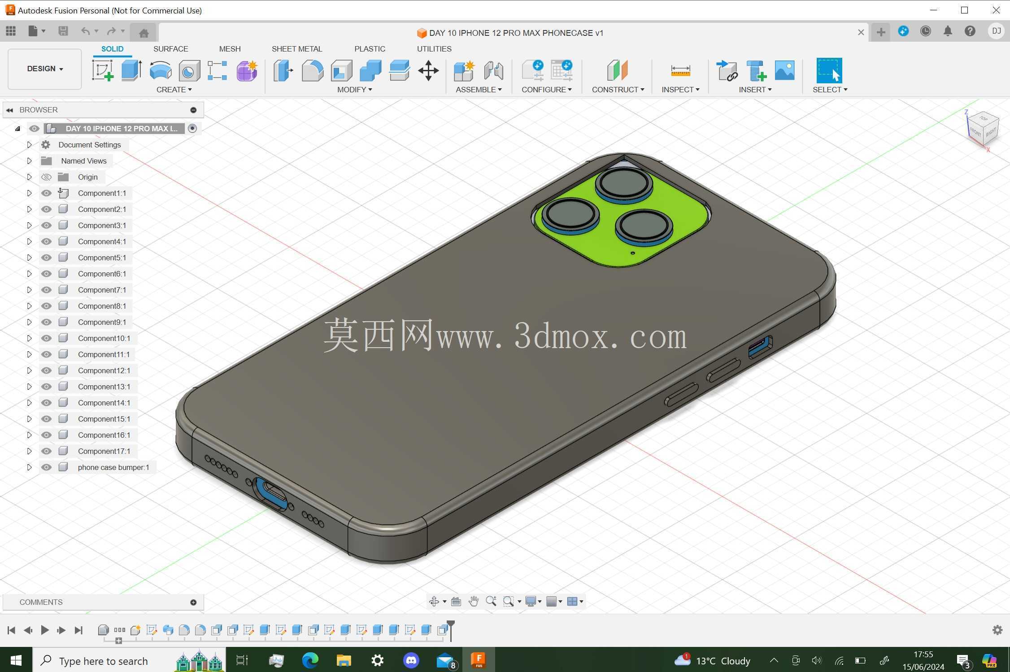
Task: Select the Offset Face tool
Action: pyautogui.click(x=399, y=70)
